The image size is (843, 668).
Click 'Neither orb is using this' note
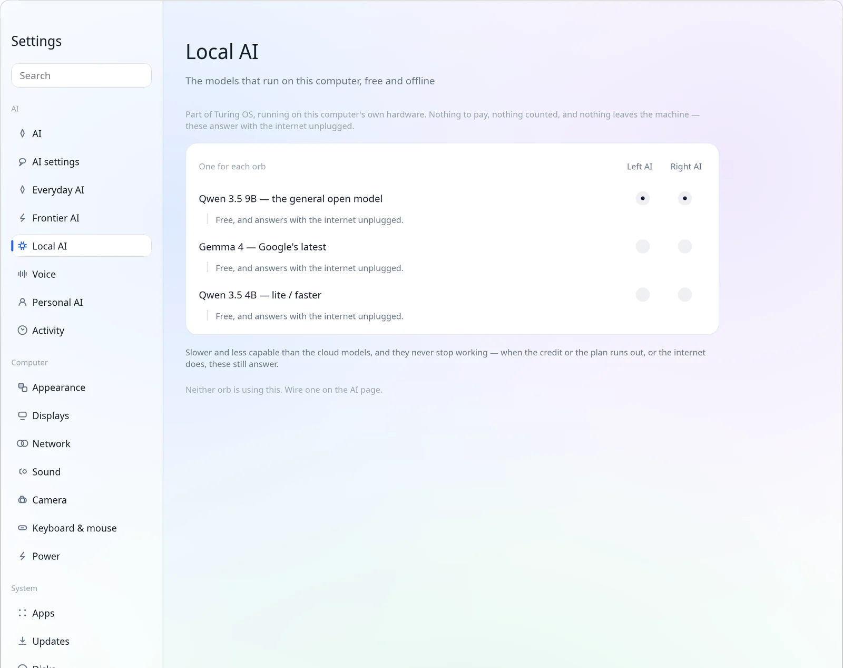point(284,390)
